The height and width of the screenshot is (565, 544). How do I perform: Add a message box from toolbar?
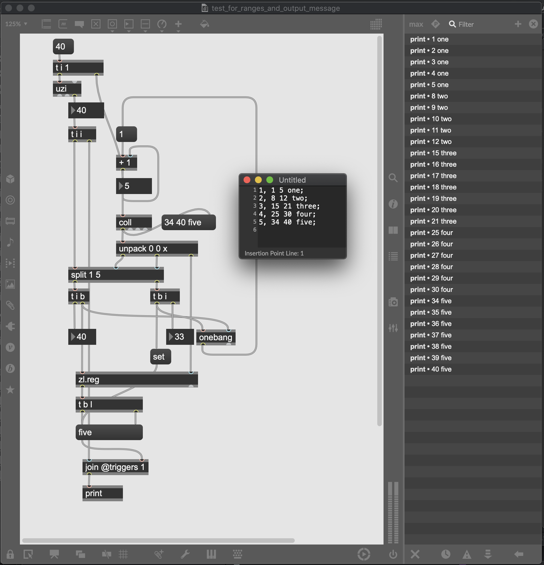click(63, 24)
